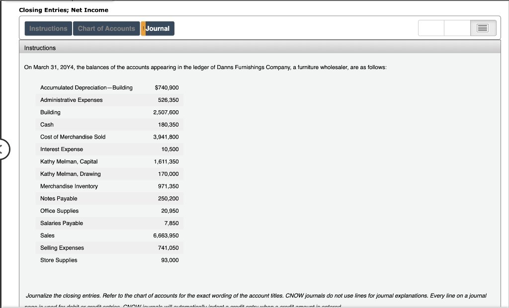Click the journal list icon
This screenshot has width=509, height=308.
coord(482,28)
